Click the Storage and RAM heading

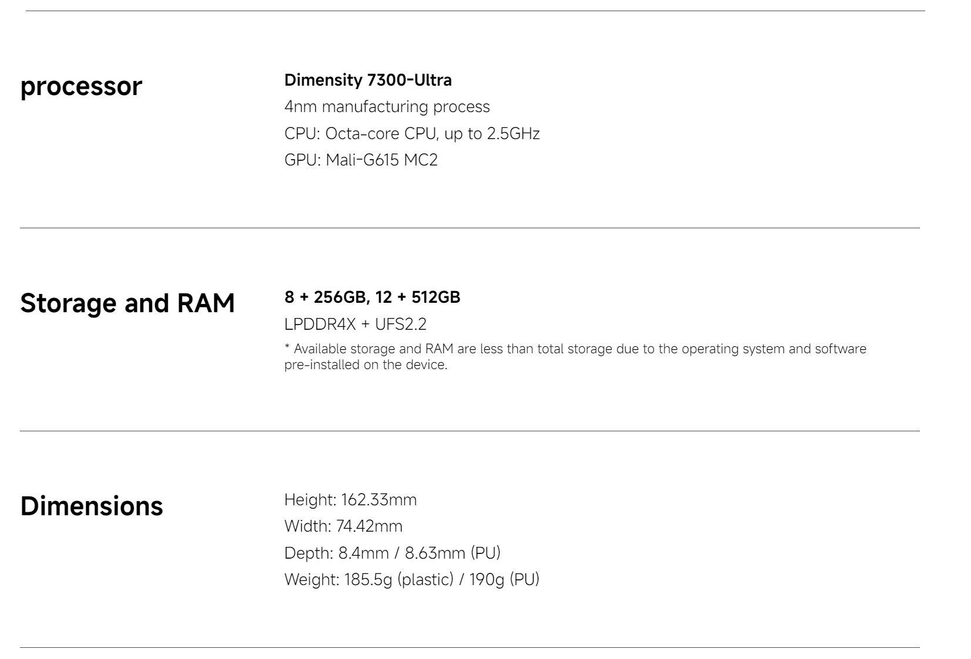coord(127,303)
